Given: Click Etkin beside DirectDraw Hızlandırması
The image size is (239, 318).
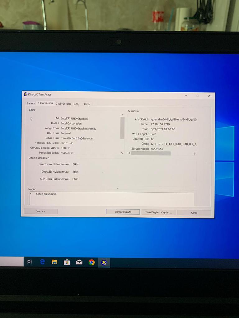Looking at the screenshot, I should tap(75, 164).
